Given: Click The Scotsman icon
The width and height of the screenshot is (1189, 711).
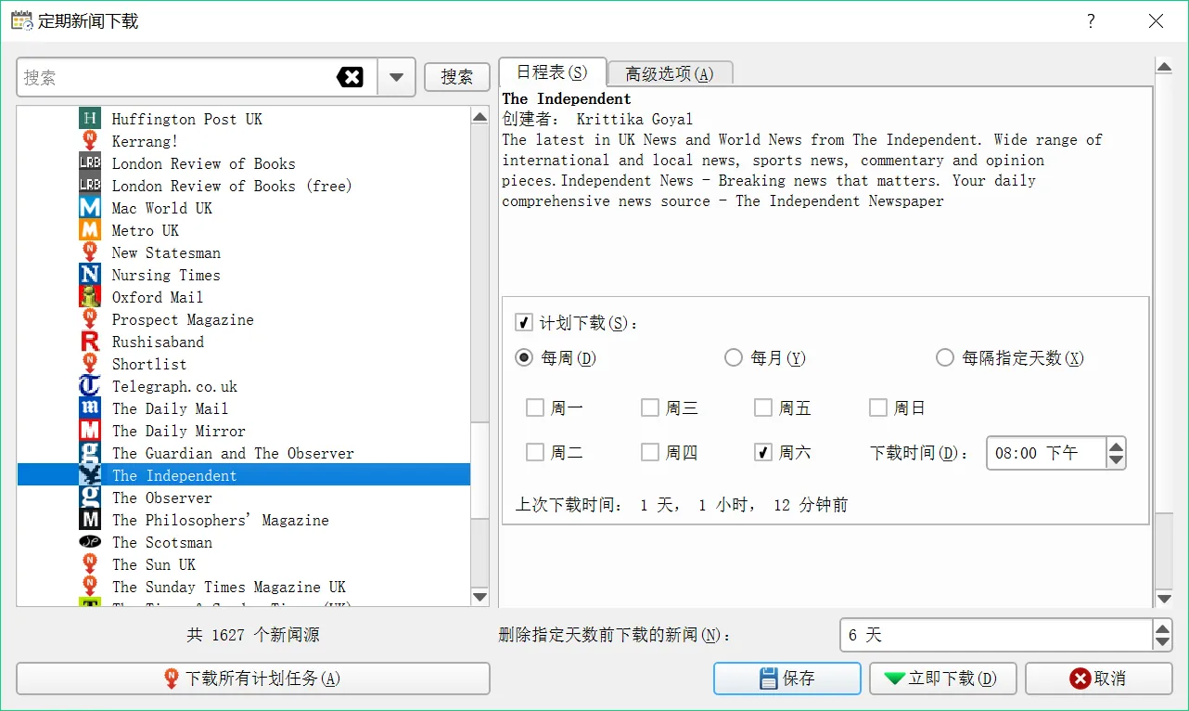Looking at the screenshot, I should click(90, 542).
